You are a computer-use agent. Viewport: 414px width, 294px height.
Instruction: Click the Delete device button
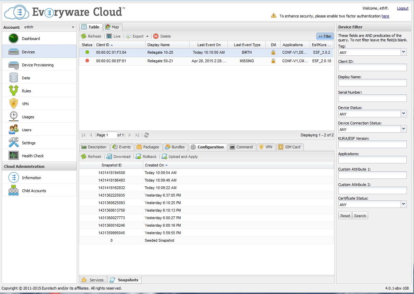[162, 36]
